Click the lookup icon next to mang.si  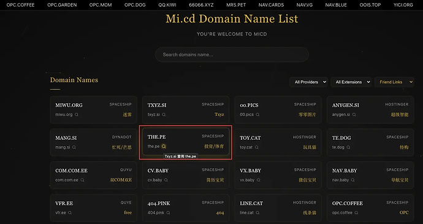pos(74,147)
